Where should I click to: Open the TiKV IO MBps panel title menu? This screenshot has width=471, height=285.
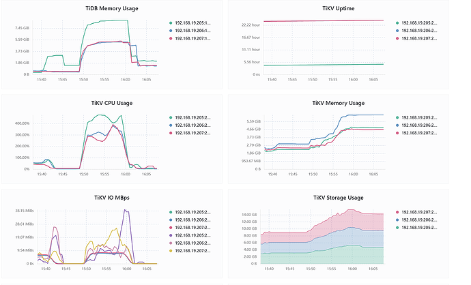tap(112, 198)
